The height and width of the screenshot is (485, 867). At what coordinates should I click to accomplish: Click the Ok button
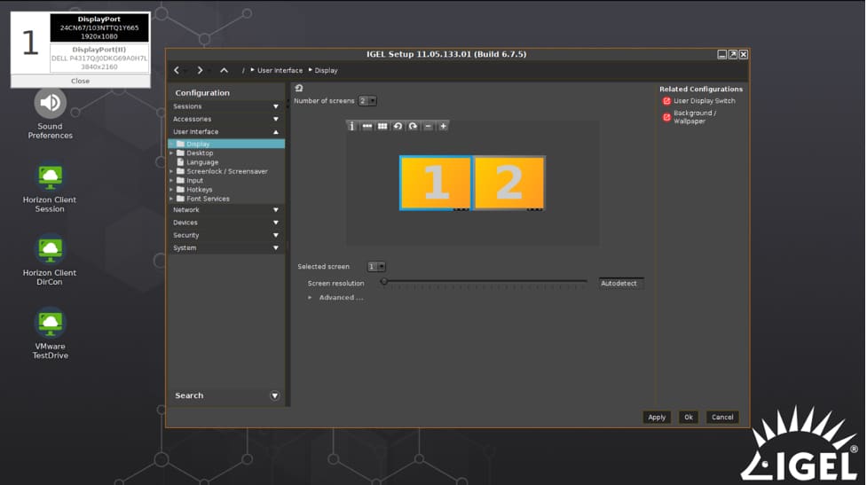pyautogui.click(x=689, y=418)
